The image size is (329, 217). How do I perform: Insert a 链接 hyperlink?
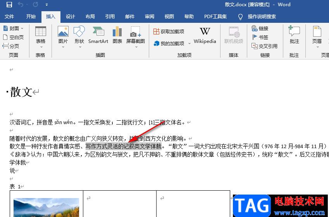click(x=260, y=28)
